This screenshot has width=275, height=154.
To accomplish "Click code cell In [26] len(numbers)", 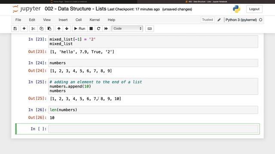I will (x=153, y=110).
